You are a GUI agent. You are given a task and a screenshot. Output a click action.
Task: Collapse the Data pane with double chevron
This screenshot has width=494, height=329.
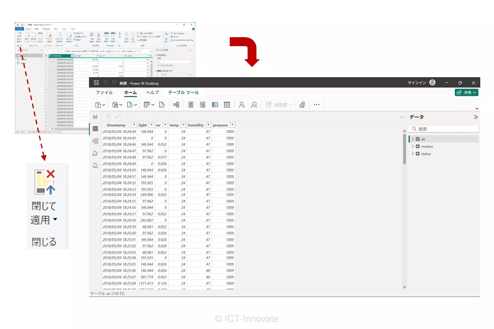[x=476, y=117]
